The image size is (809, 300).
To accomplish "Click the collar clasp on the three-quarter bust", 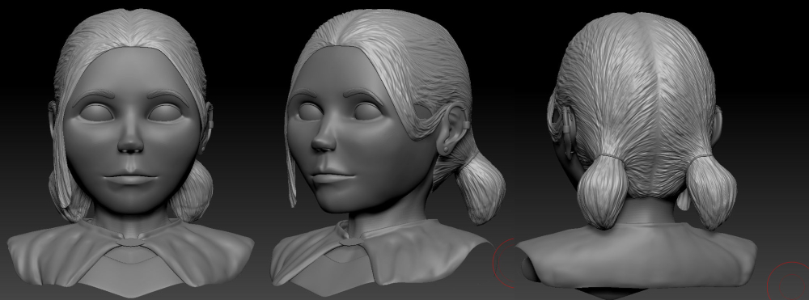I will (x=350, y=241).
